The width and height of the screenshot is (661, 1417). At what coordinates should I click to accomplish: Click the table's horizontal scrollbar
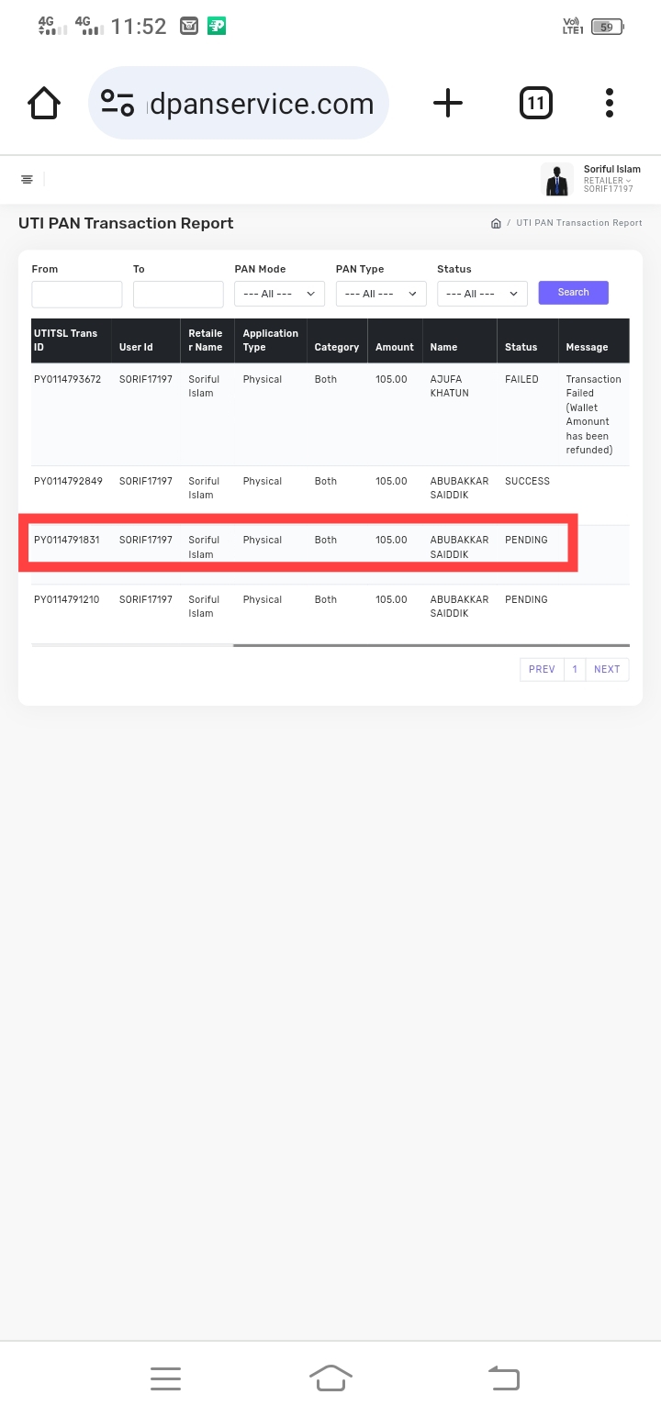click(431, 645)
